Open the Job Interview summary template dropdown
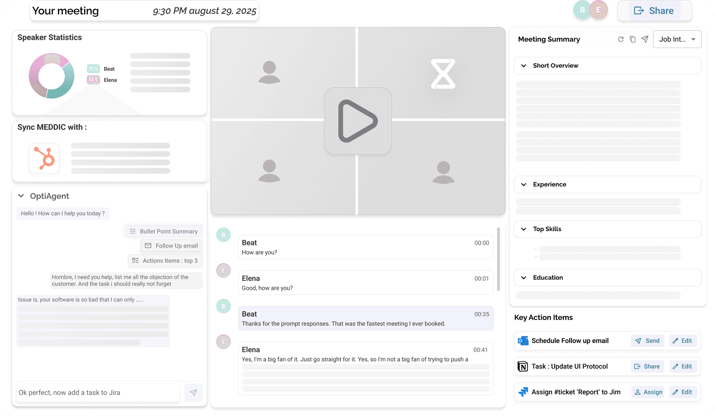Screen dimensions: 715x416 point(677,39)
